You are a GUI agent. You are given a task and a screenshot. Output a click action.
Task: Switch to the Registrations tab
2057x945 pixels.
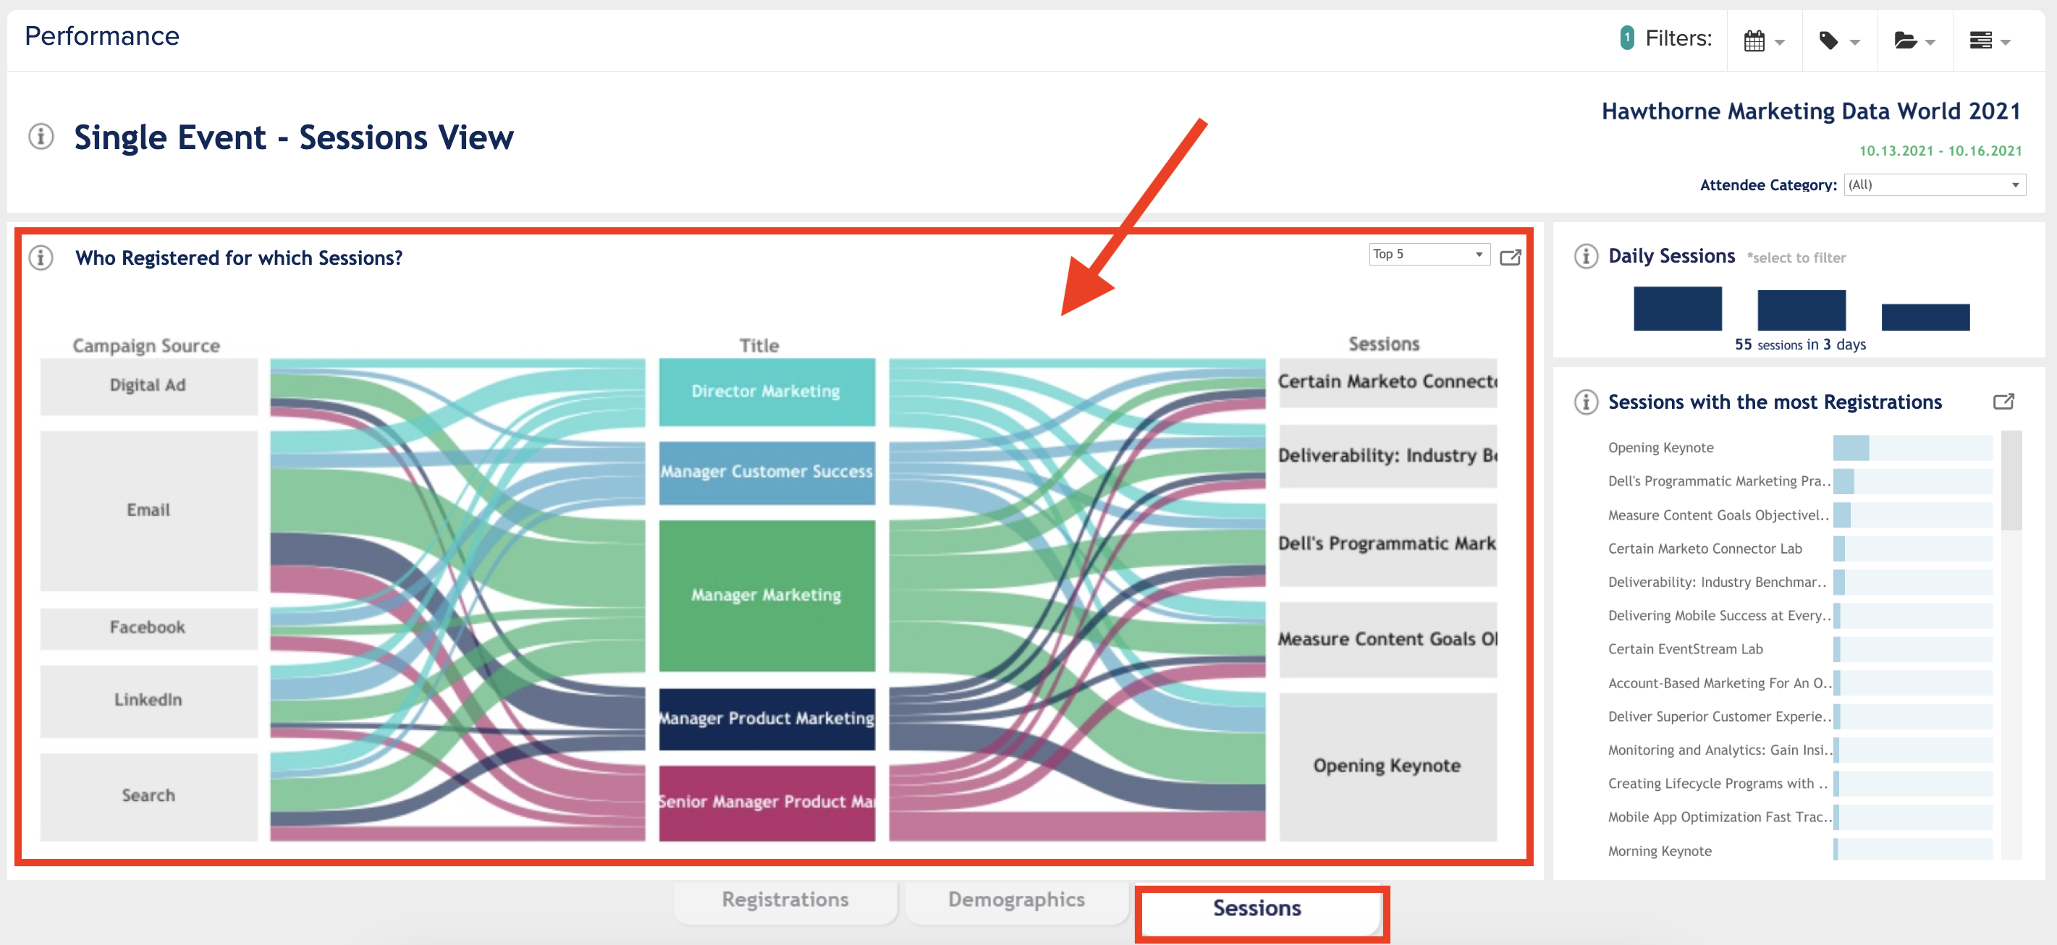(x=785, y=899)
